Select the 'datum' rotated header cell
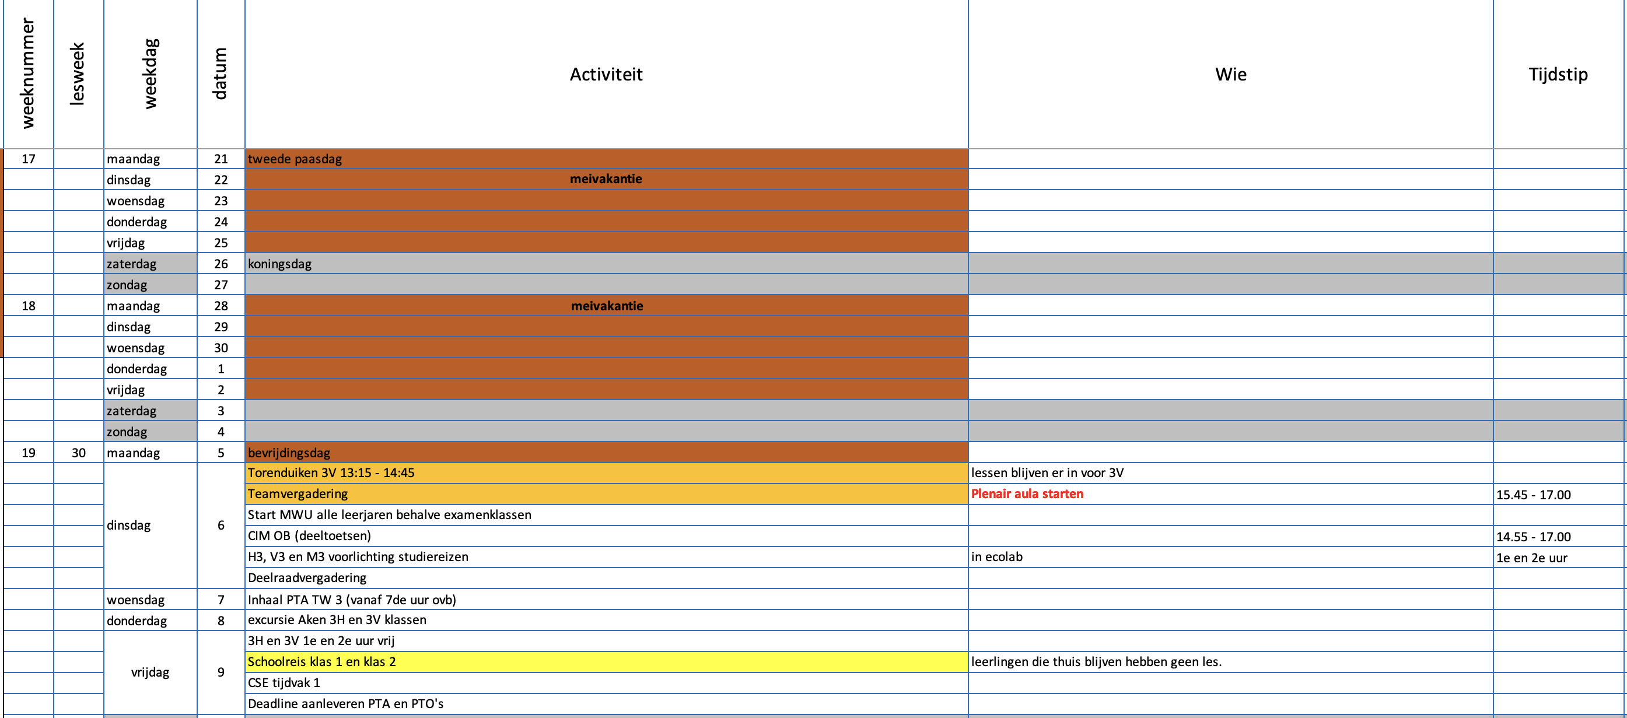This screenshot has height=718, width=1627. click(221, 75)
